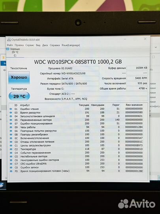
Task: Expand chevron in the background window
Action: (x=156, y=47)
